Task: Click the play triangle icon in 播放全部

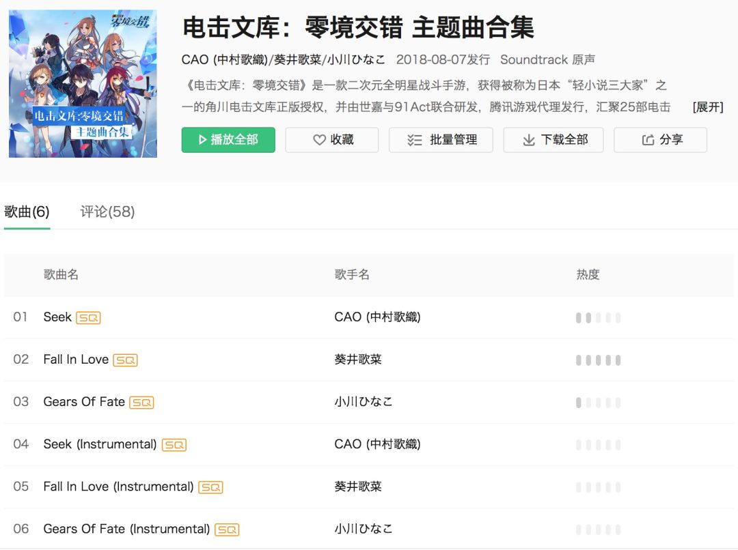Action: coord(202,140)
